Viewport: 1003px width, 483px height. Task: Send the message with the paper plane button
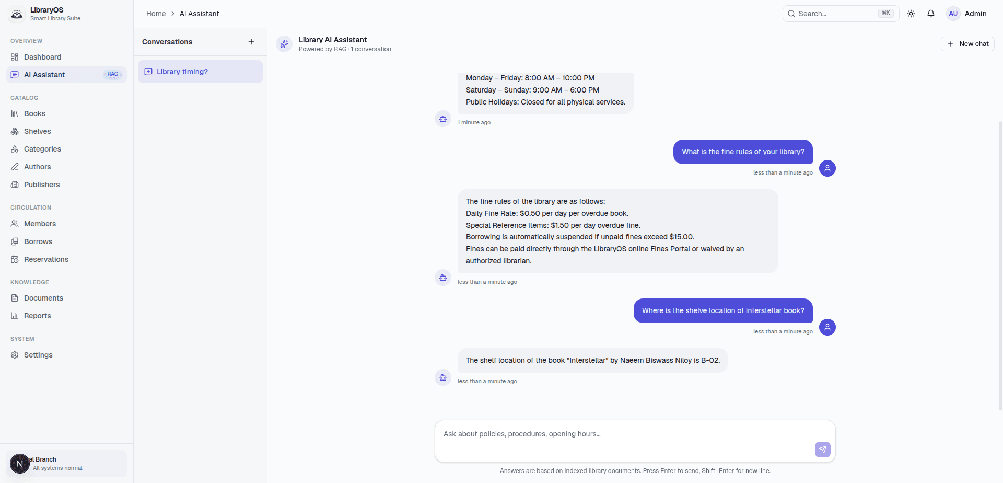point(823,449)
